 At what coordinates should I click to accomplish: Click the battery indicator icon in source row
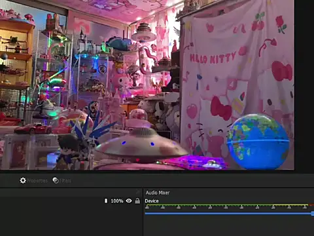[x=106, y=201]
